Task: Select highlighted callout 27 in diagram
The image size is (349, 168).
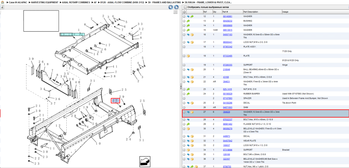Action: tap(116, 101)
